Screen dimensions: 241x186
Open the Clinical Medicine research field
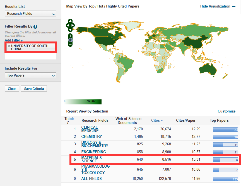pos(90,129)
